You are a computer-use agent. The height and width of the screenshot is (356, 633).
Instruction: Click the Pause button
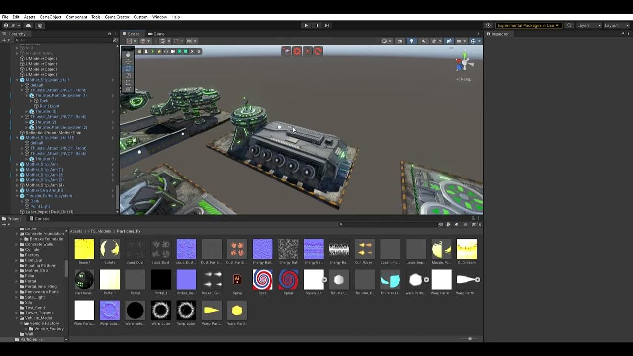point(316,25)
